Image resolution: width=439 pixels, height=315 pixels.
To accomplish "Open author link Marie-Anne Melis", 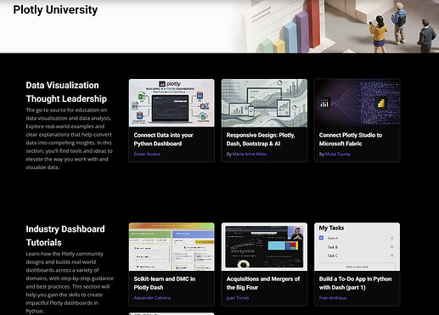I will tap(250, 154).
